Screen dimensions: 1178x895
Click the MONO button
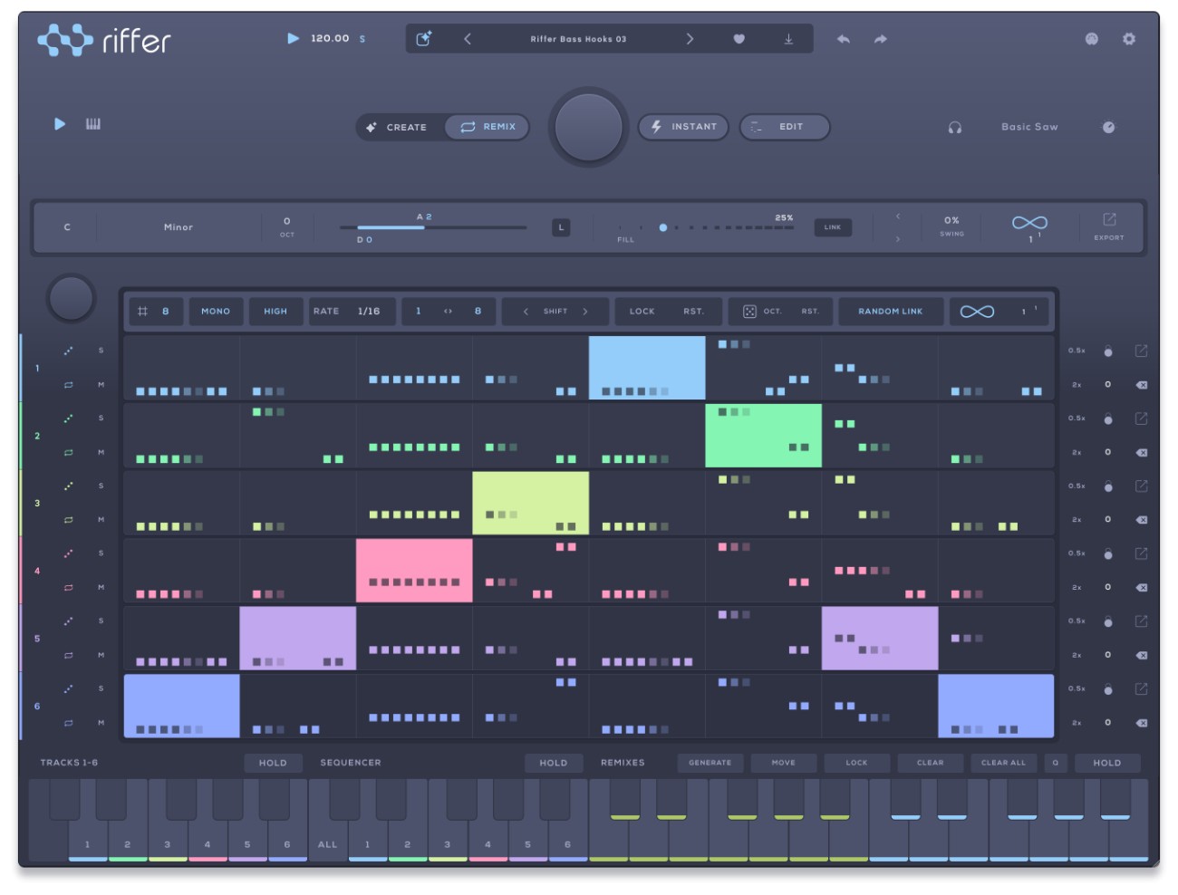coord(216,312)
